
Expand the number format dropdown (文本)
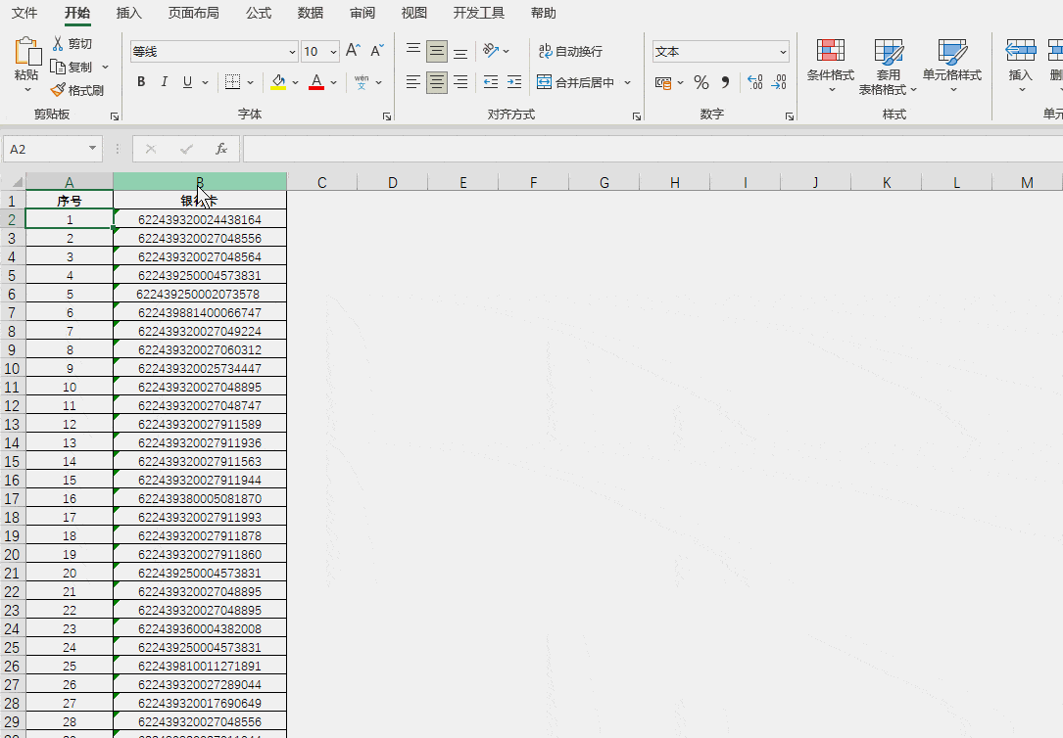coord(783,52)
